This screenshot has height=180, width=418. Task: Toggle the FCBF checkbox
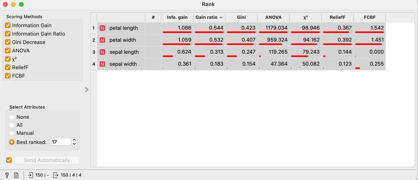pyautogui.click(x=8, y=76)
